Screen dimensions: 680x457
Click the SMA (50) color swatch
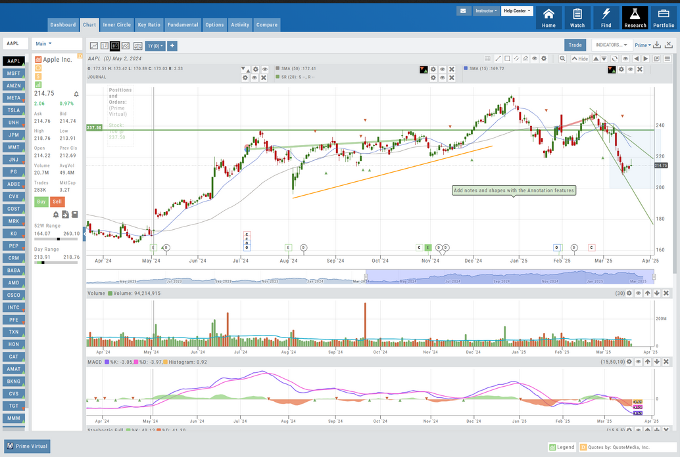tap(278, 68)
